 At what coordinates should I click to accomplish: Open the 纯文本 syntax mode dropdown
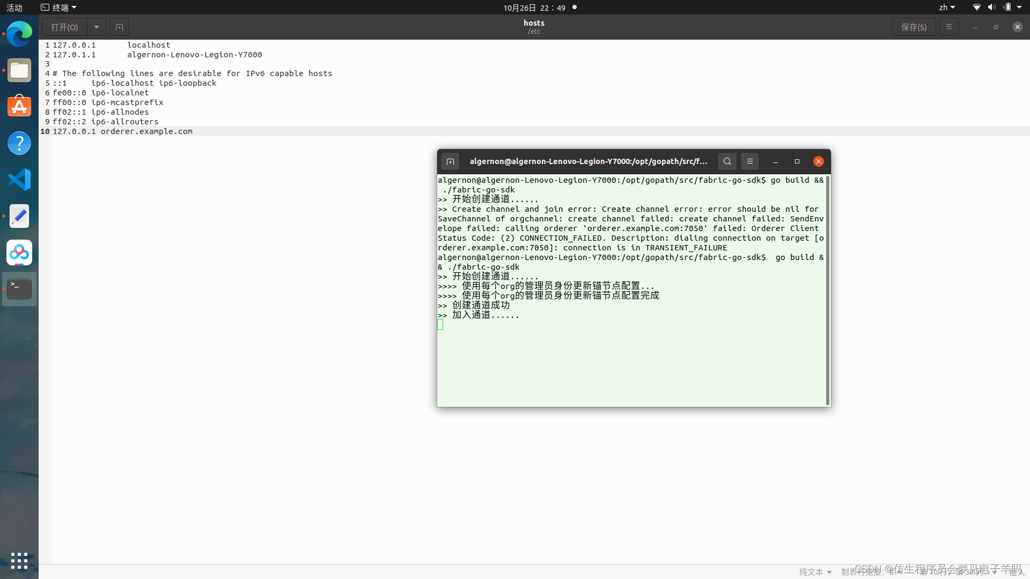click(815, 572)
